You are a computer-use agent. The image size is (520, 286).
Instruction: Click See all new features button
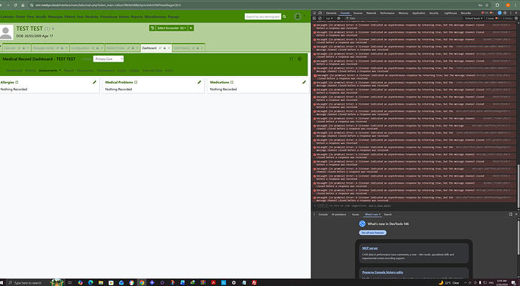point(373,233)
